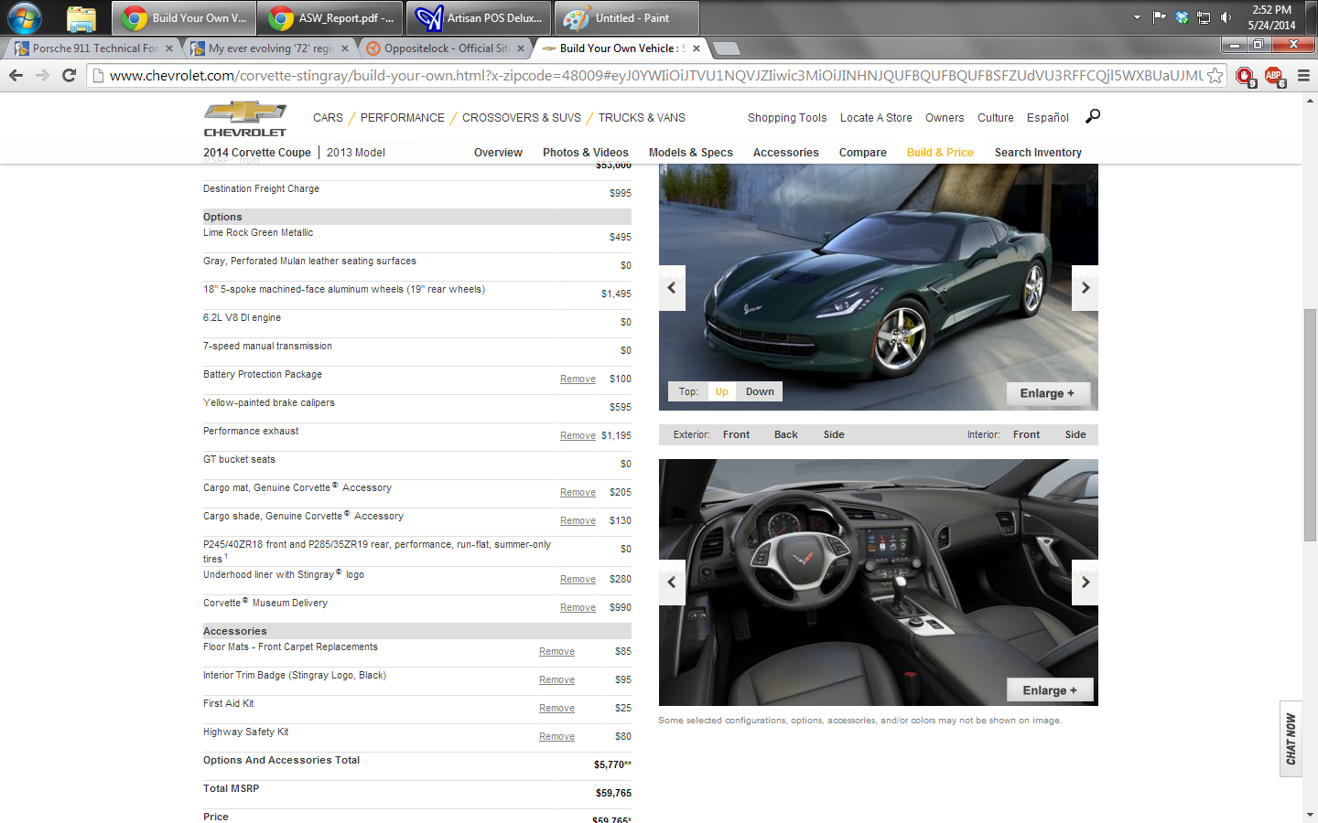Viewport: 1318px width, 823px height.
Task: Open the CARS navigation menu
Action: click(x=328, y=118)
